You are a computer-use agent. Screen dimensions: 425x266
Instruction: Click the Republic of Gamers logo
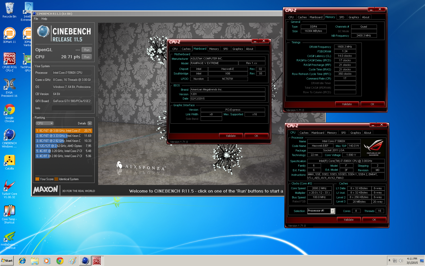(x=373, y=148)
